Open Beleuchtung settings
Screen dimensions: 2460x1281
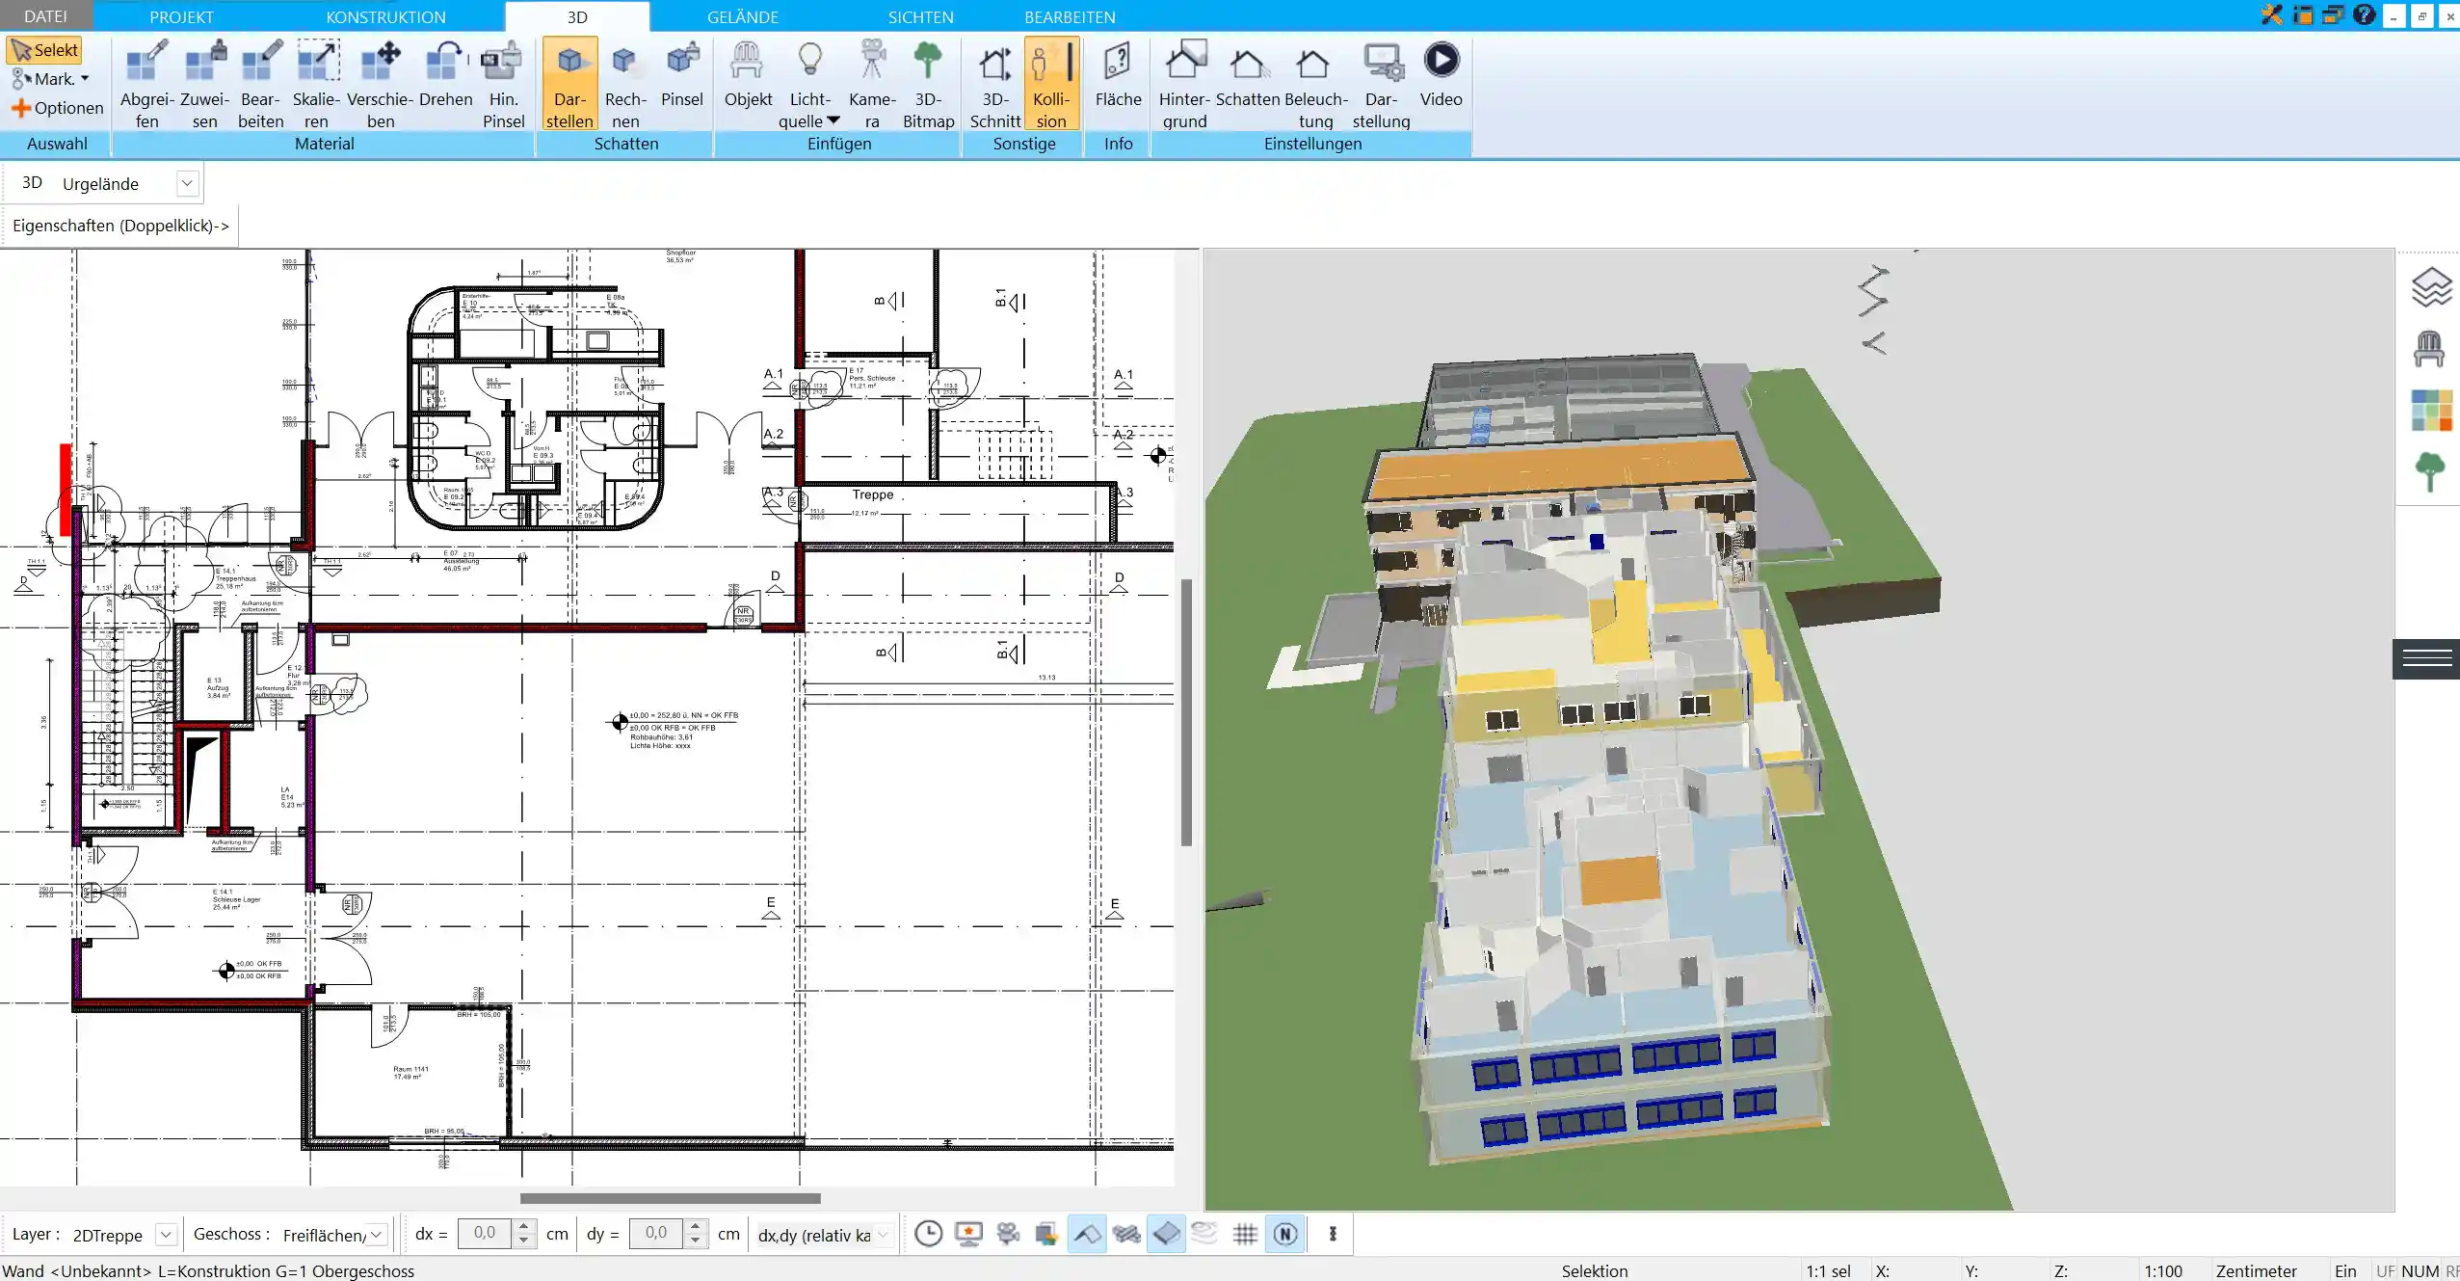coord(1315,84)
